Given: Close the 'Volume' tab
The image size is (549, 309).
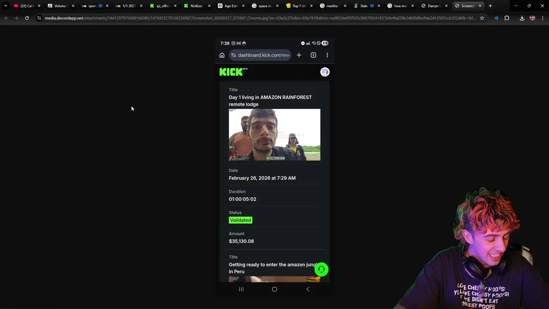Looking at the screenshot, I should pyautogui.click(x=73, y=6).
